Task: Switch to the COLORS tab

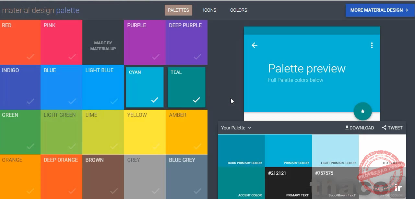Action: point(239,10)
